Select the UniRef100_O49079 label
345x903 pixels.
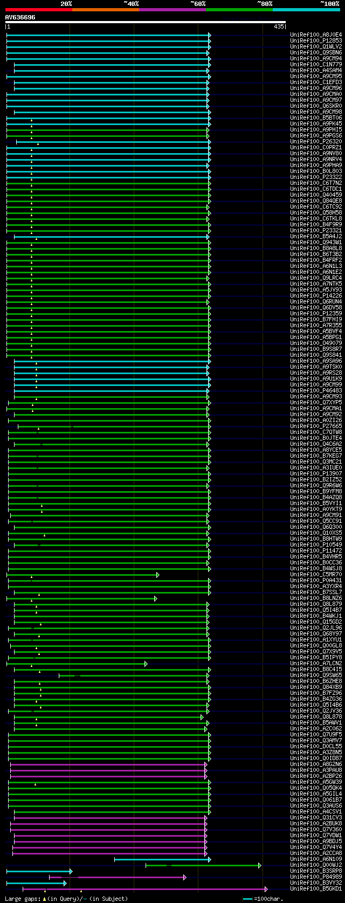coord(316,343)
